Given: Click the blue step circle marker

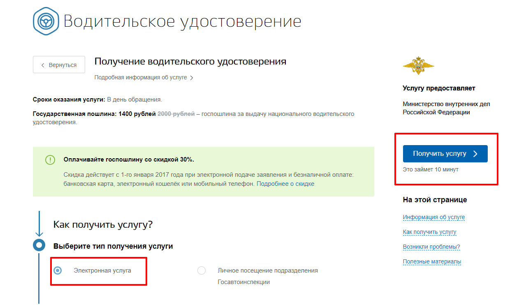Looking at the screenshot, I should (x=39, y=245).
